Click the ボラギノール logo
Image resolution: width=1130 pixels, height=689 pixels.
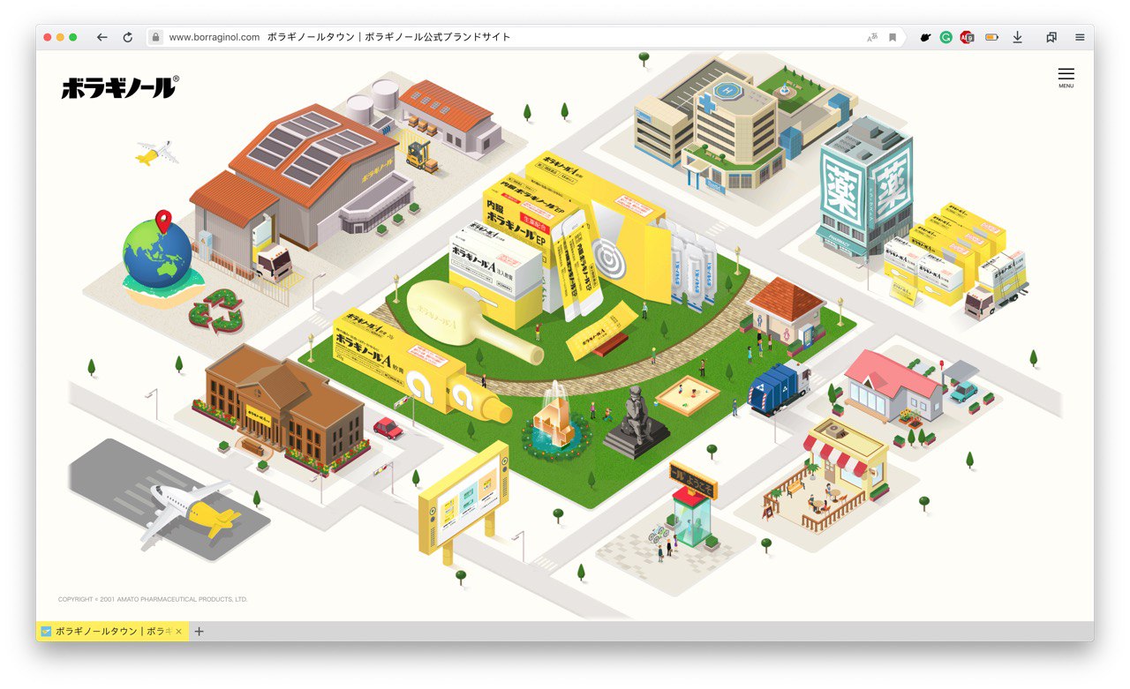click(120, 86)
